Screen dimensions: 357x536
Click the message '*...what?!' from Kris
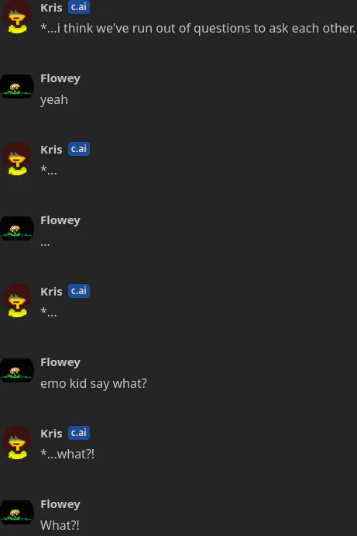[67, 455]
